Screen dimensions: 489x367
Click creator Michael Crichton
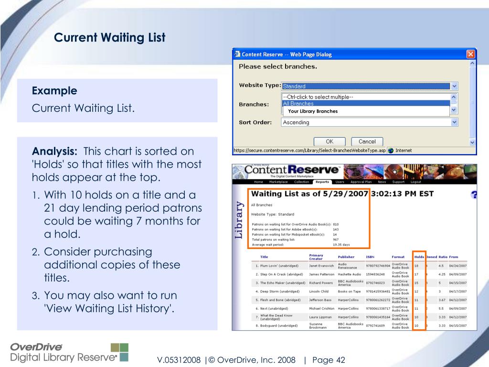[321, 308]
